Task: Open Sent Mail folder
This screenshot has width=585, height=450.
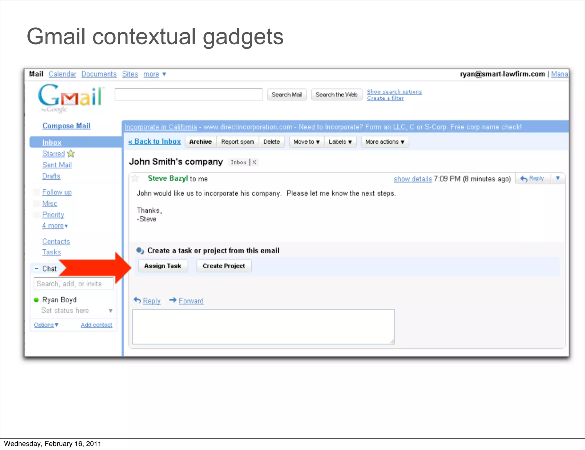Action: pyautogui.click(x=57, y=165)
